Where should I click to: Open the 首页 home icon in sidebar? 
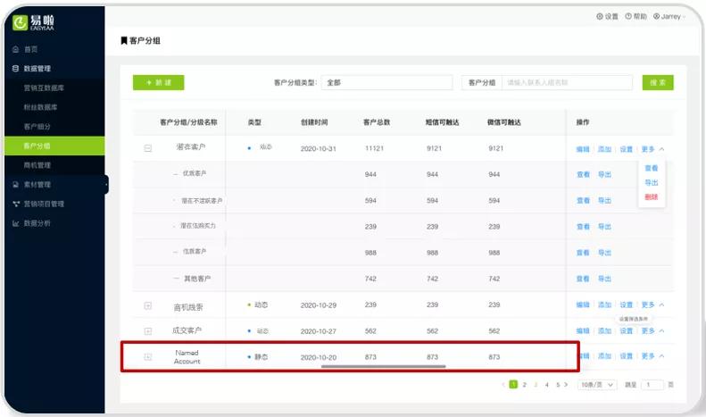click(16, 49)
